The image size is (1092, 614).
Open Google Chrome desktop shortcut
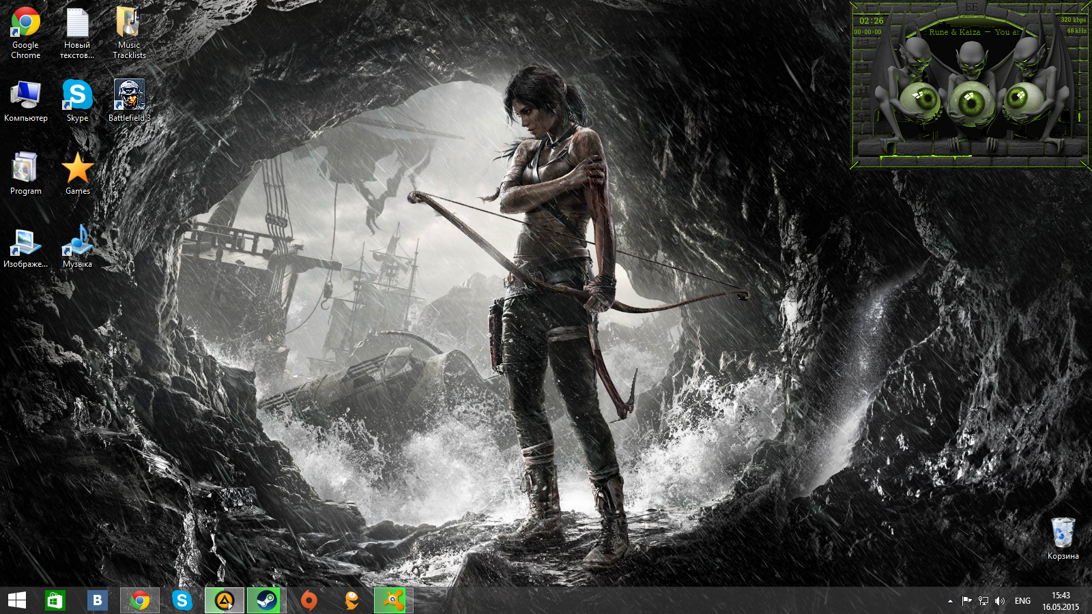tap(25, 33)
